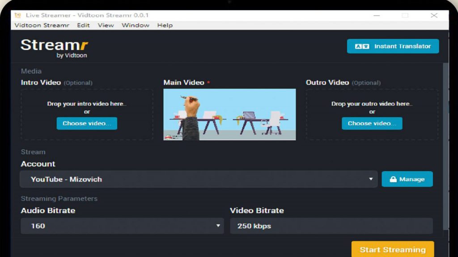Viewport: 458px width, 257px height.
Task: Click Manage to edit stream accounts
Action: pyautogui.click(x=407, y=179)
